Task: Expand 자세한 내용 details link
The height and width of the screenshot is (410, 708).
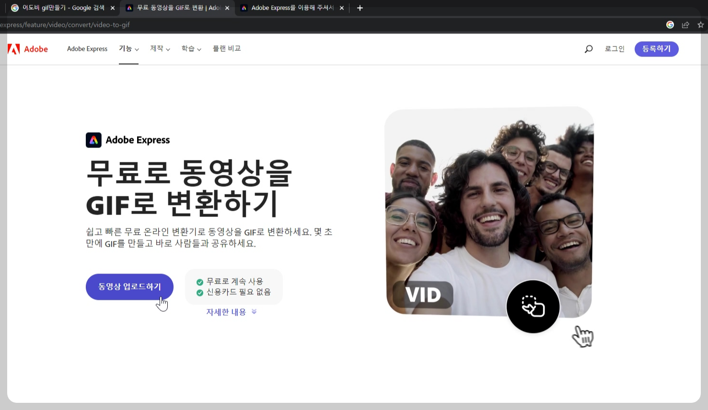Action: [x=231, y=312]
